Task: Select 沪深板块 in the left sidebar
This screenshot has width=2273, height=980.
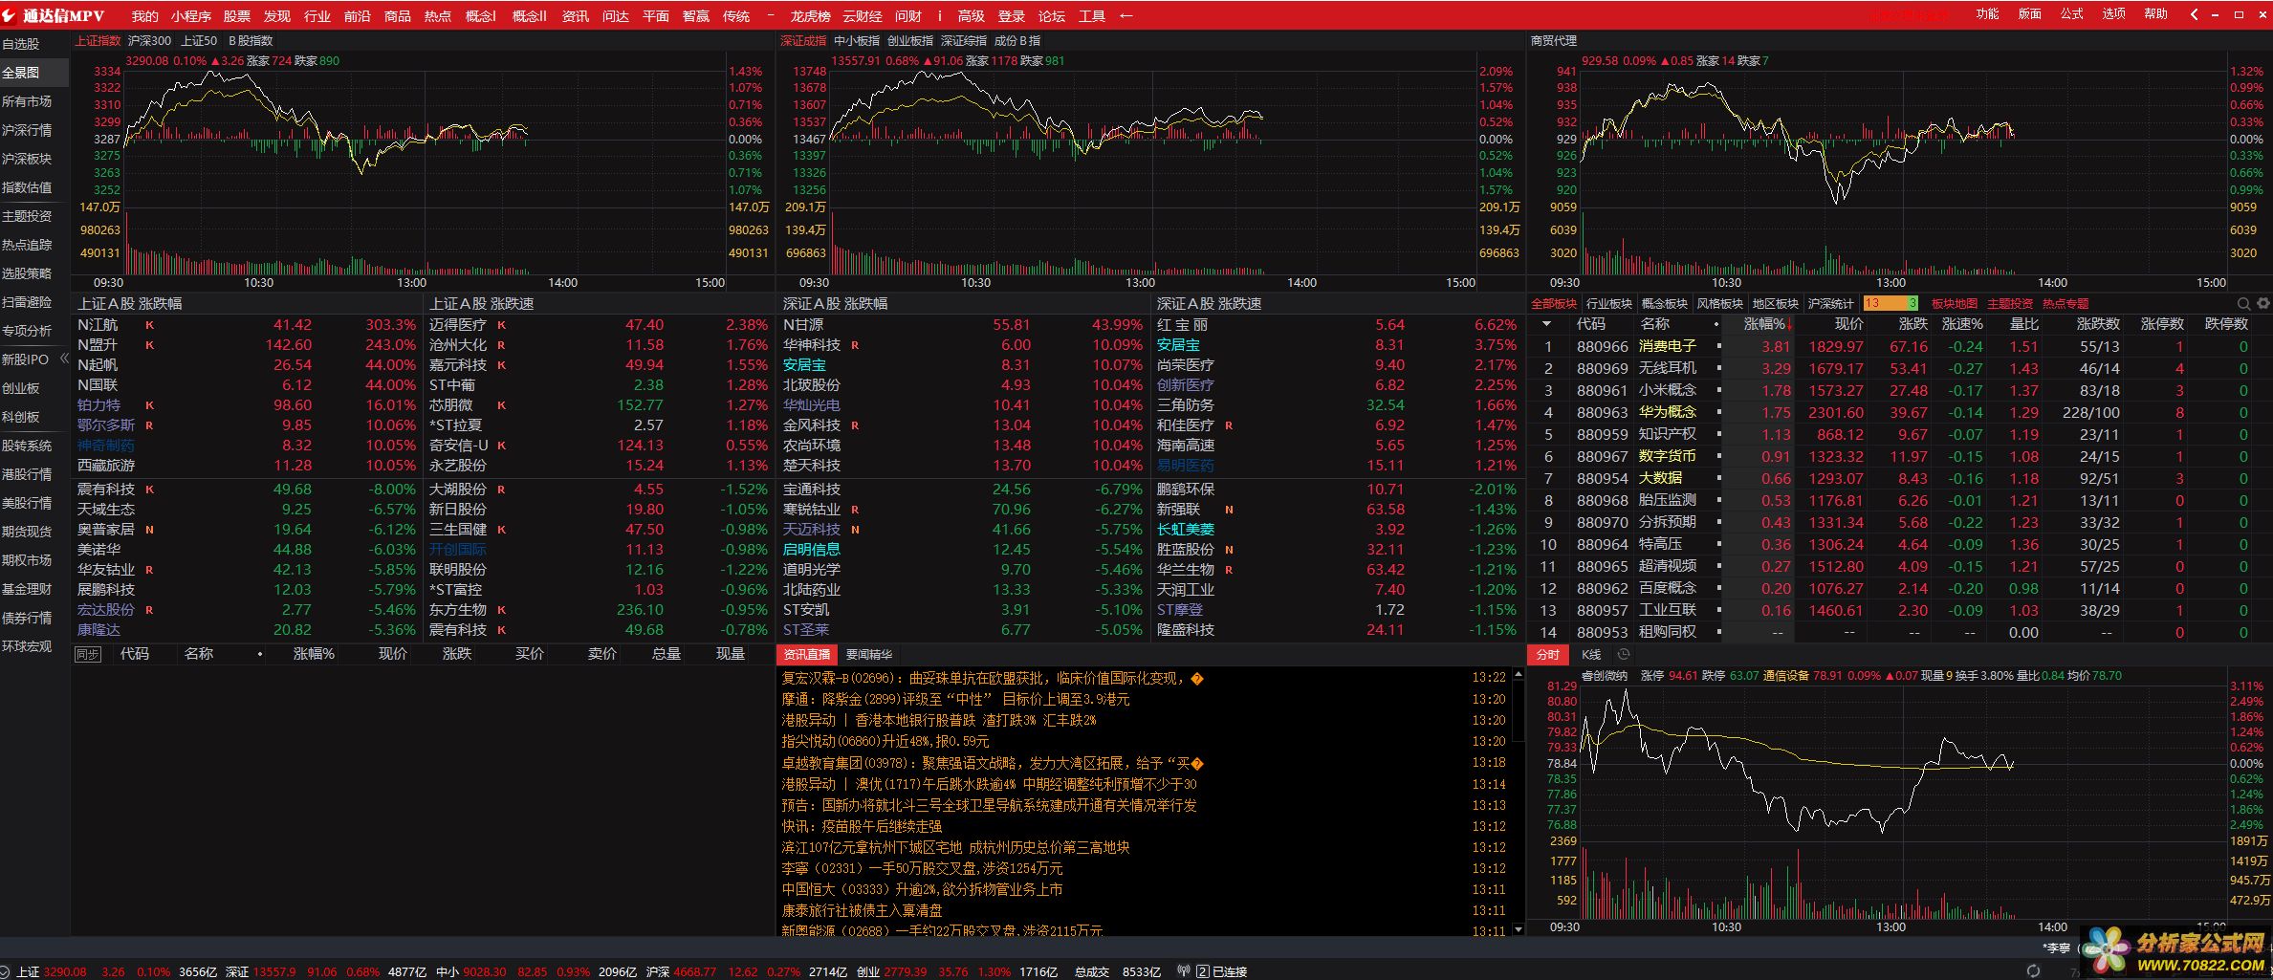Action: (27, 159)
